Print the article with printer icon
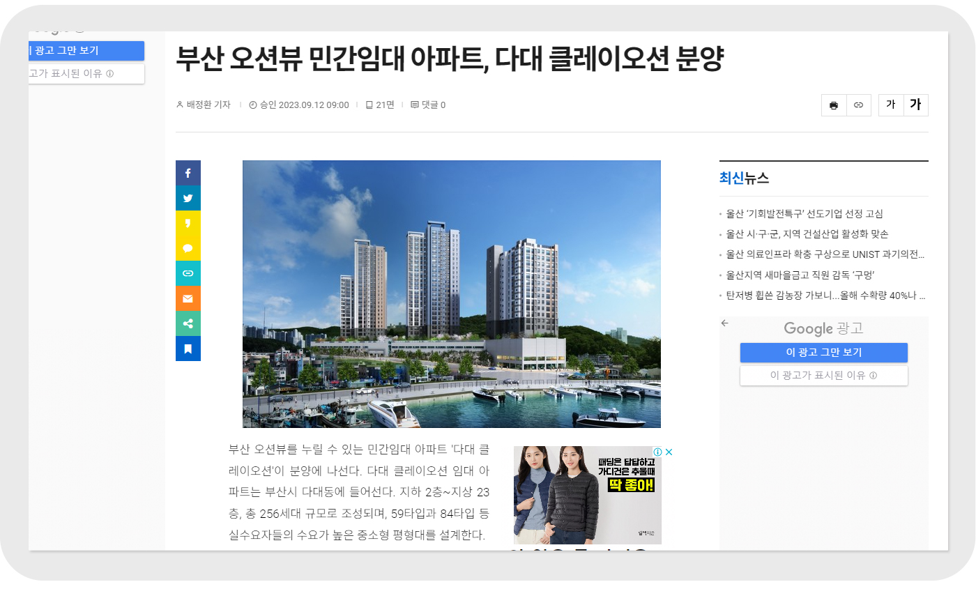Screen dimensions: 976x589 [834, 105]
